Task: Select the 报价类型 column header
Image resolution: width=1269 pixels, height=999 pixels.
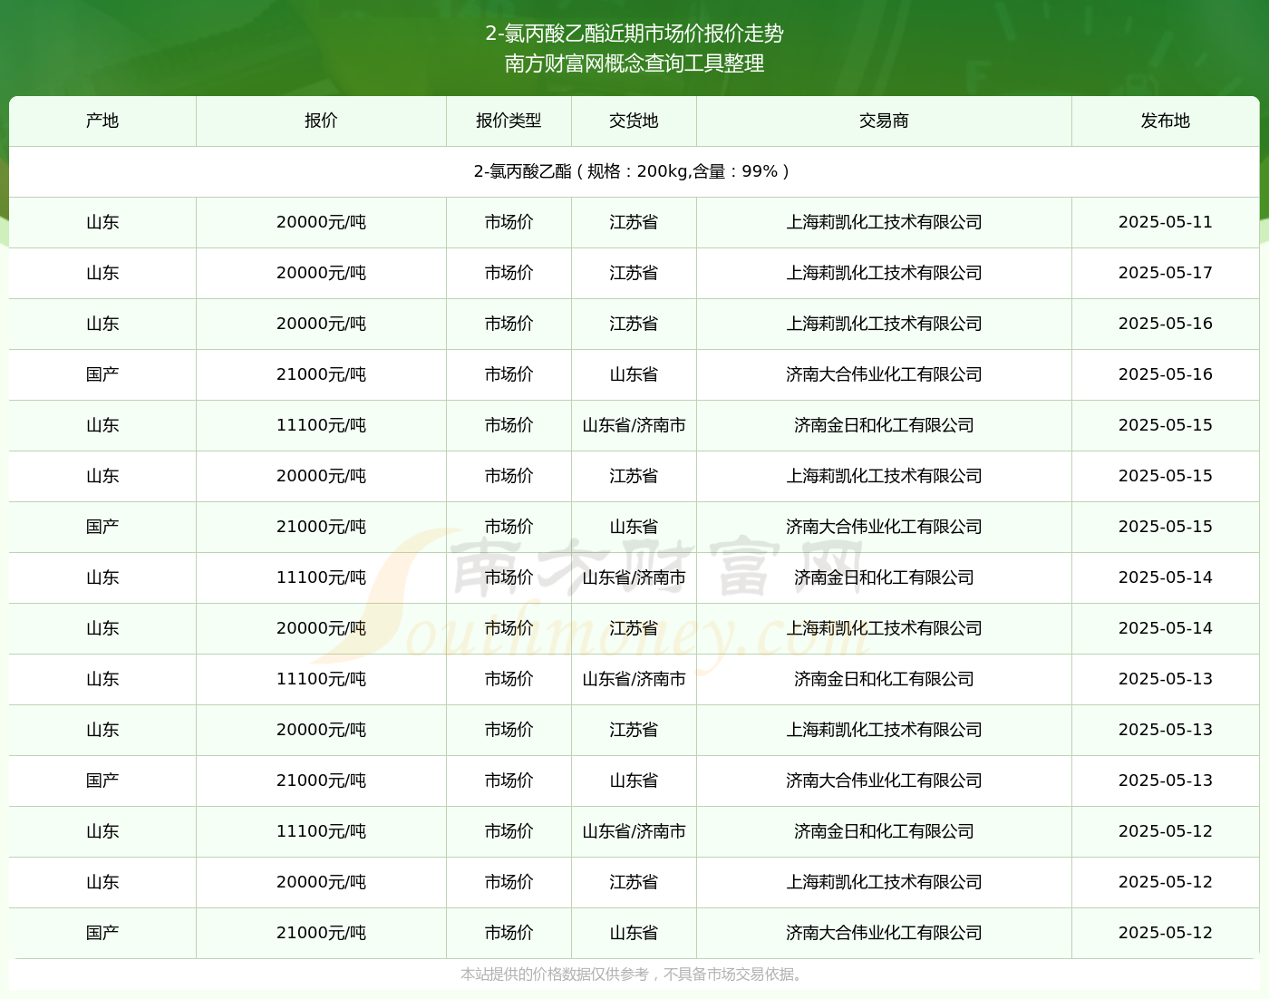Action: coord(509,121)
